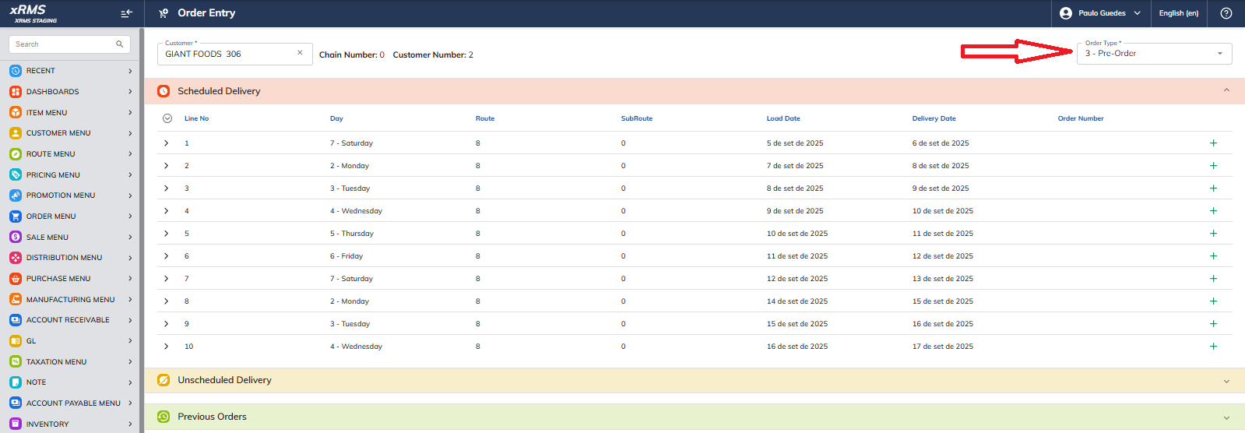The image size is (1245, 433).
Task: Expand the Previous Orders section chevron
Action: tap(1226, 417)
